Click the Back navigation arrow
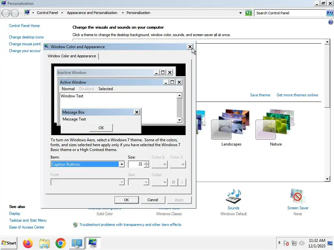Screen dimensions: 334x250 6,13
